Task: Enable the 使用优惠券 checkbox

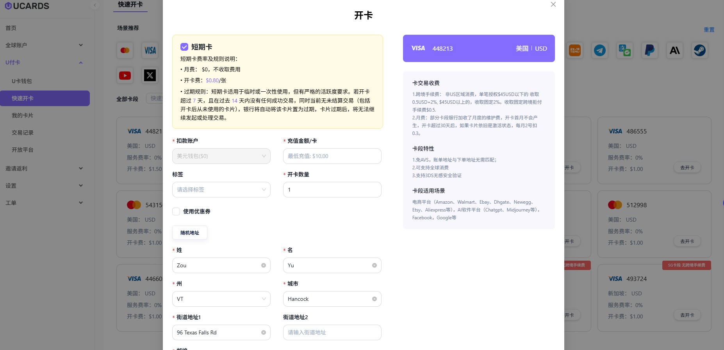Action: click(x=176, y=211)
